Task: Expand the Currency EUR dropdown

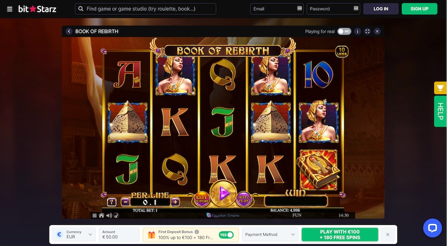Action: (x=74, y=235)
